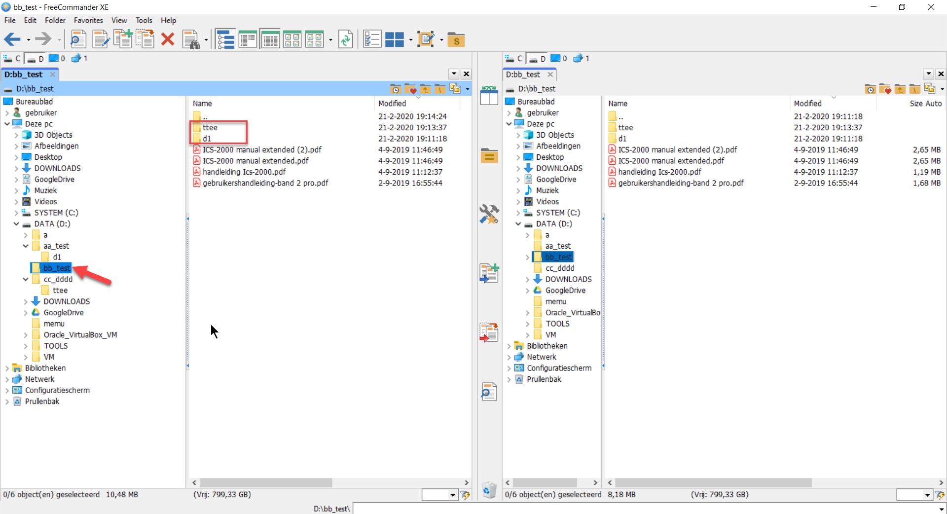Open the left panel tab list dropdown

point(454,74)
